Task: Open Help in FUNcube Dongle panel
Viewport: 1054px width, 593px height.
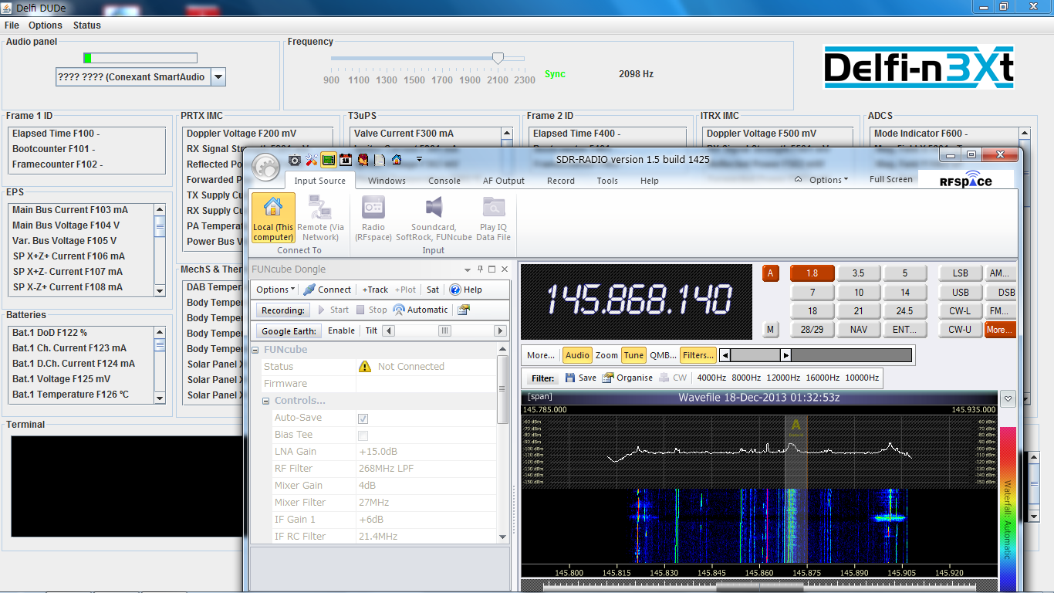Action: point(466,290)
